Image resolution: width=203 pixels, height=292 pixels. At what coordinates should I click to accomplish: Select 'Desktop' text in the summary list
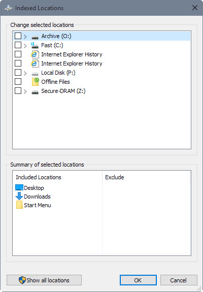click(34, 188)
